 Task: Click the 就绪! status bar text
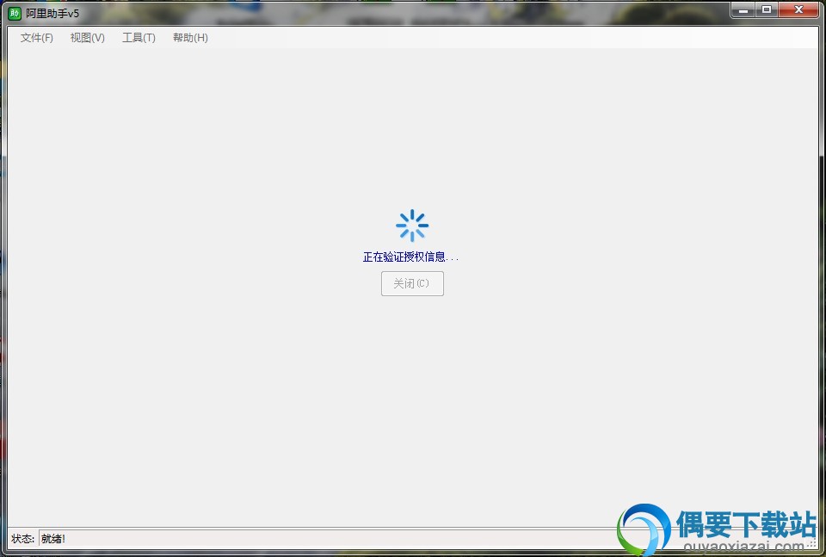(x=53, y=539)
